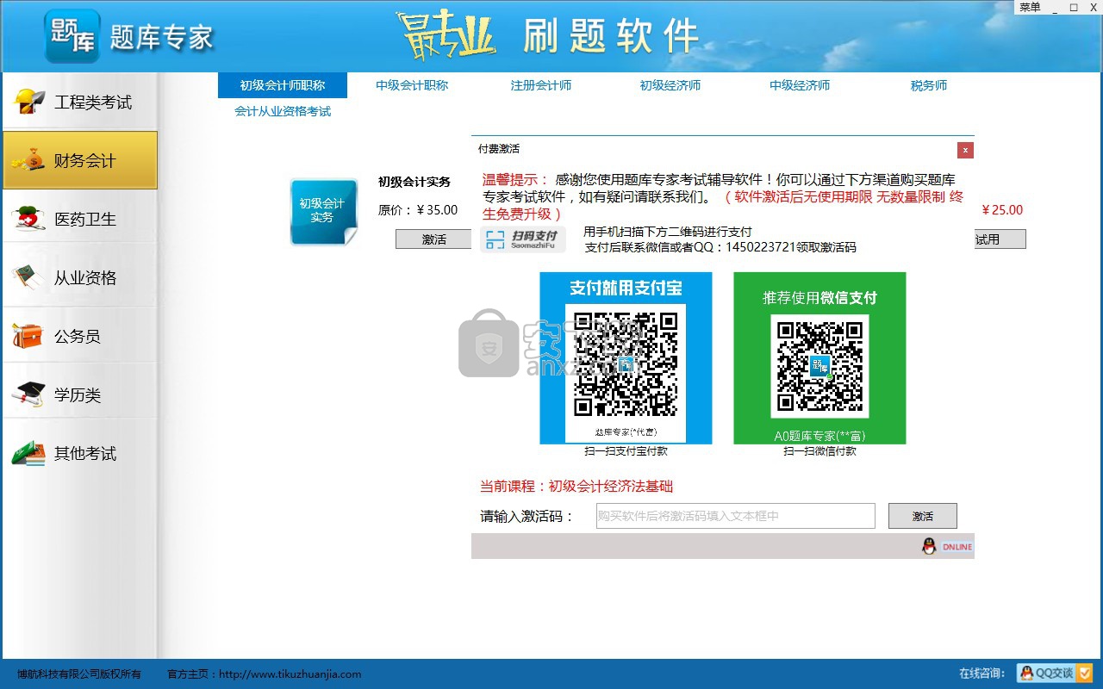Screen dimensions: 1103x689
Task: Switch to the 注册会计师 tab
Action: tap(541, 85)
